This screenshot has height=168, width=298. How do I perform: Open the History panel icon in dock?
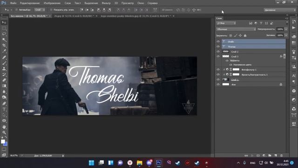(294, 21)
